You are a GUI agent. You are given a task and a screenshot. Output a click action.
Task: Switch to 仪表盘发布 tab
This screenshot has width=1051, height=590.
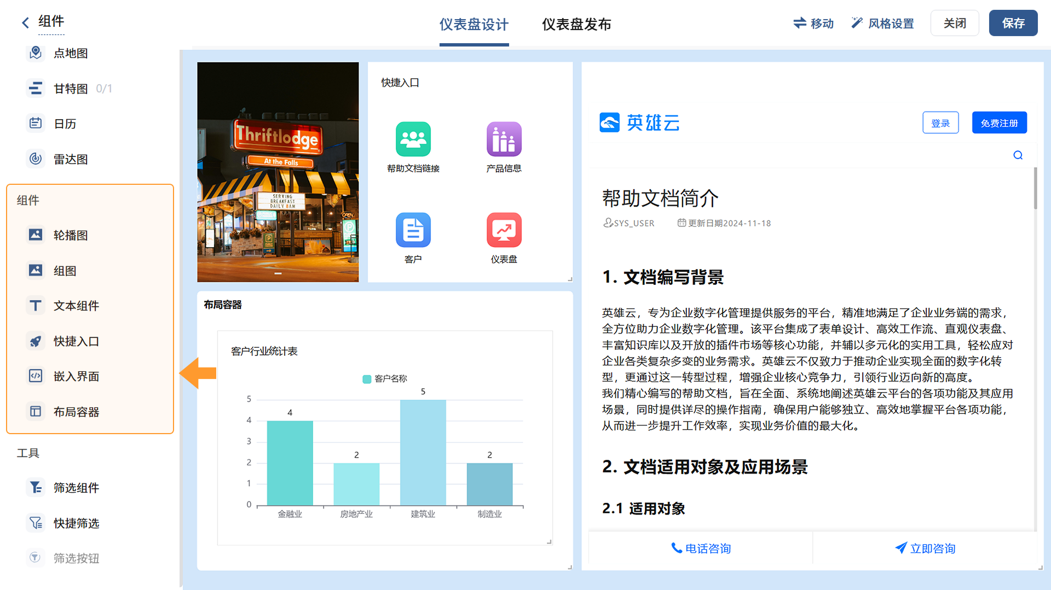(x=576, y=25)
